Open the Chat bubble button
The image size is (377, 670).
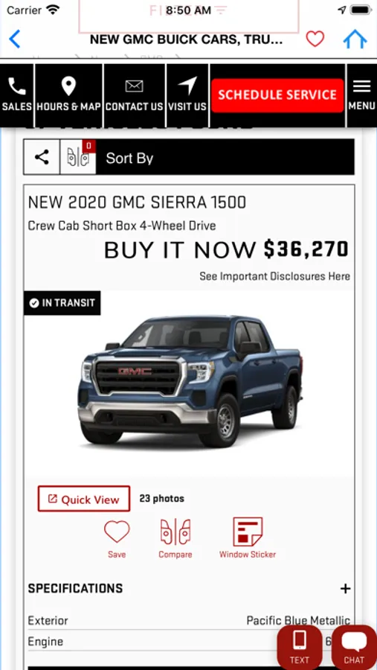(x=354, y=647)
